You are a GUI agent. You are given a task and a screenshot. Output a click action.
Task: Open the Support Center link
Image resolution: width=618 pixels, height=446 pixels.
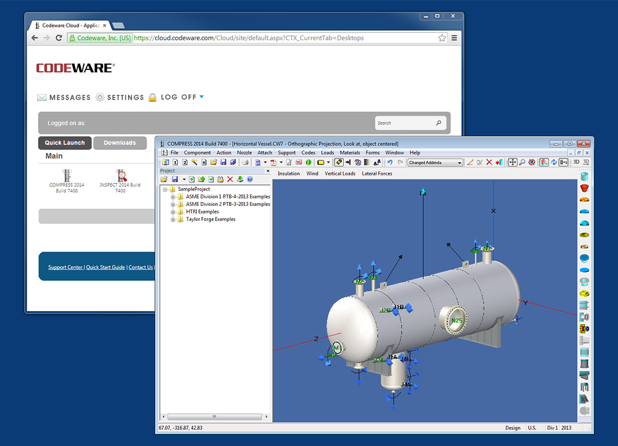tap(65, 267)
